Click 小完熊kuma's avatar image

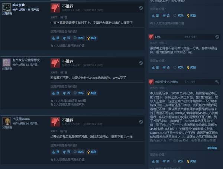(7, 121)
